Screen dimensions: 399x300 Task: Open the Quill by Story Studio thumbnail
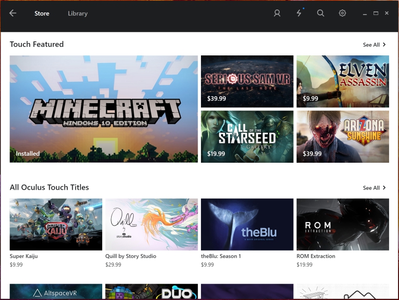pos(152,224)
